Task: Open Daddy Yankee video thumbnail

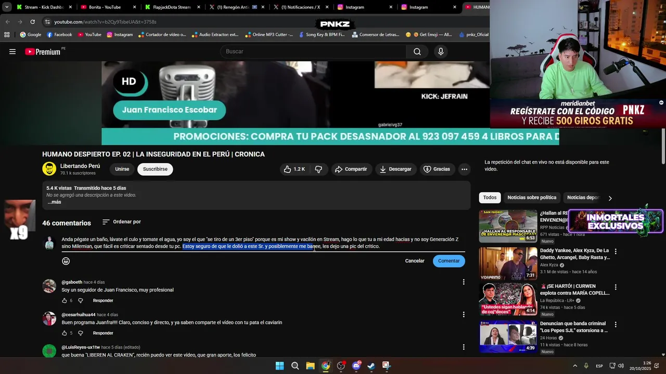Action: point(508,264)
